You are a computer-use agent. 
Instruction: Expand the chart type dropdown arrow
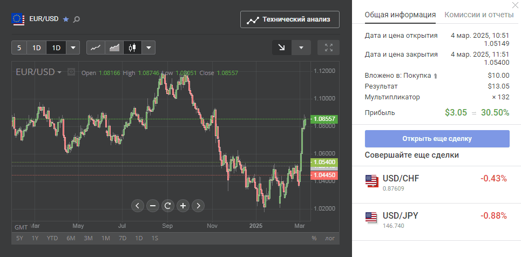click(149, 48)
